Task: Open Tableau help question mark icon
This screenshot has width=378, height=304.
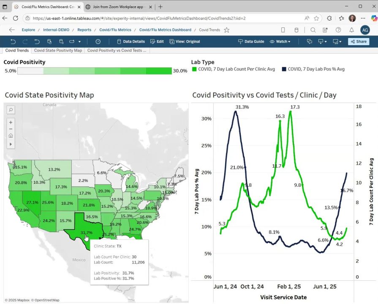Action: (x=338, y=30)
